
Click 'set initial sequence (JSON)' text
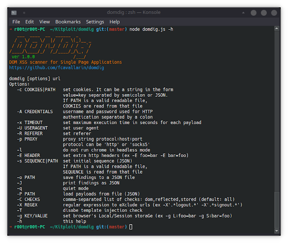pos(98,161)
